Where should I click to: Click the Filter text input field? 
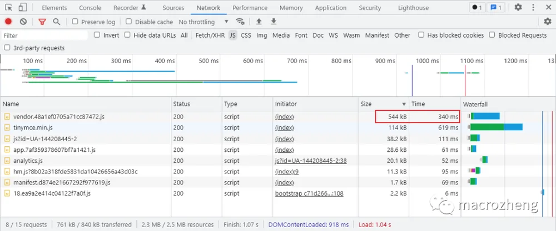44,35
